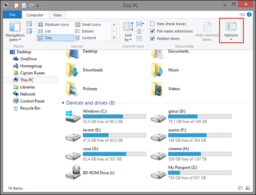Collapse the Devices and drives group

[63, 103]
